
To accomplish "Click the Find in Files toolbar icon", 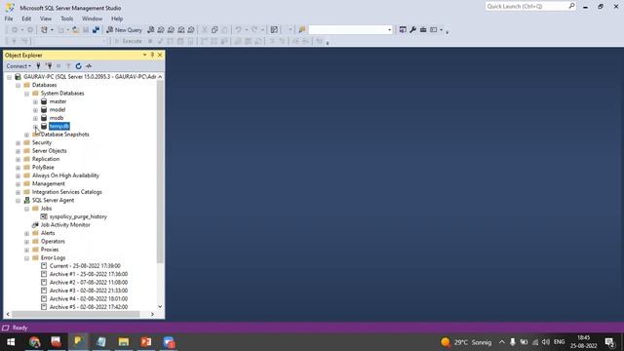I will click(302, 30).
